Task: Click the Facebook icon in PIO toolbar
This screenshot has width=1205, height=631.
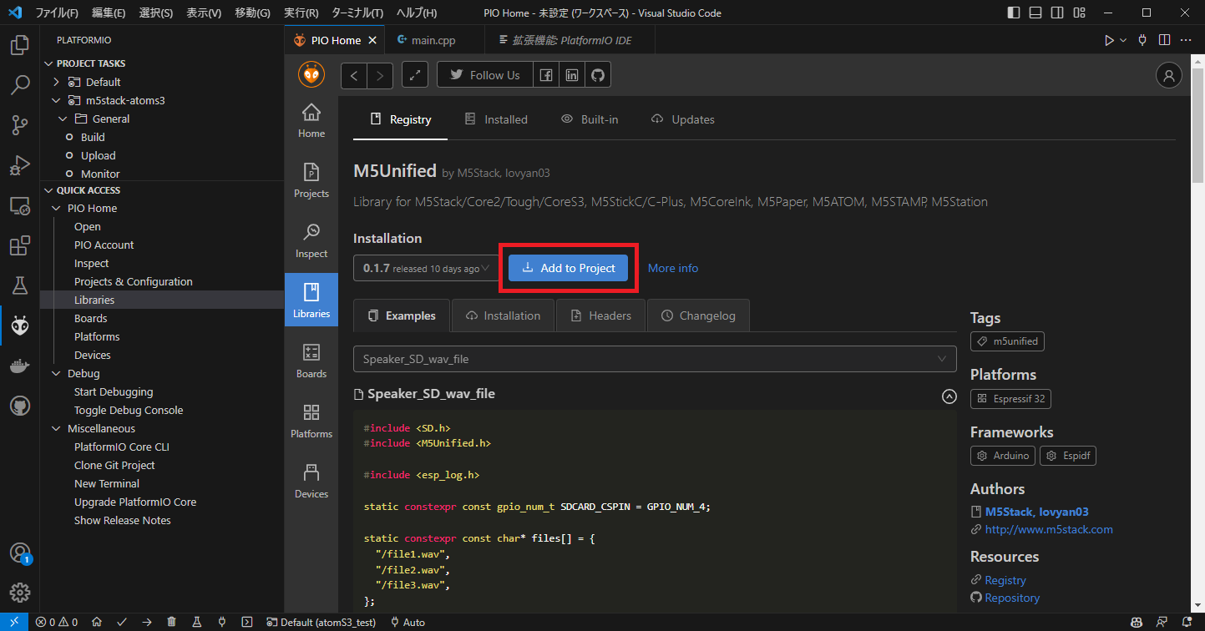Action: (x=544, y=75)
